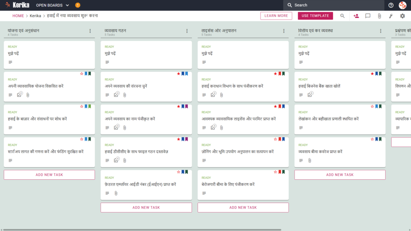Screen dimensions: 411x231
Task: Open the board settings gear icon
Action: (402, 16)
